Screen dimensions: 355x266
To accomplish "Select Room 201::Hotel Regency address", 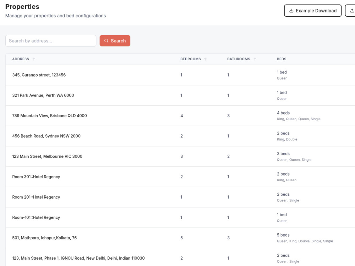I will point(36,197).
